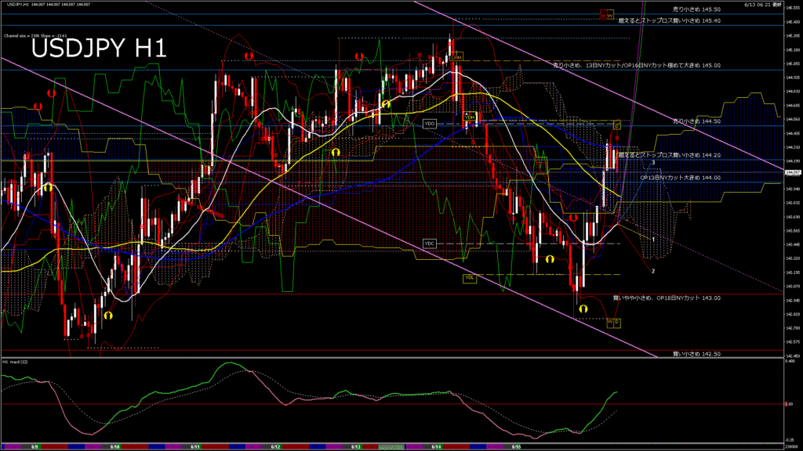Image resolution: width=803 pixels, height=451 pixels.
Task: Click the red M marker box
Action: pos(603,16)
